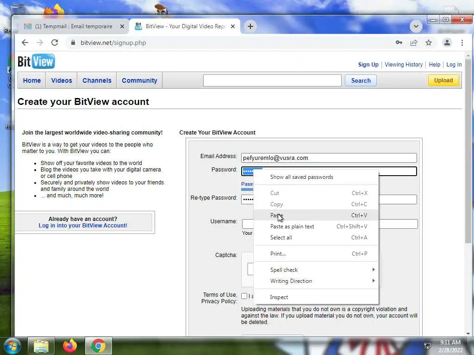Expand the Spell check submenu
The width and height of the screenshot is (474, 355).
pos(316,270)
